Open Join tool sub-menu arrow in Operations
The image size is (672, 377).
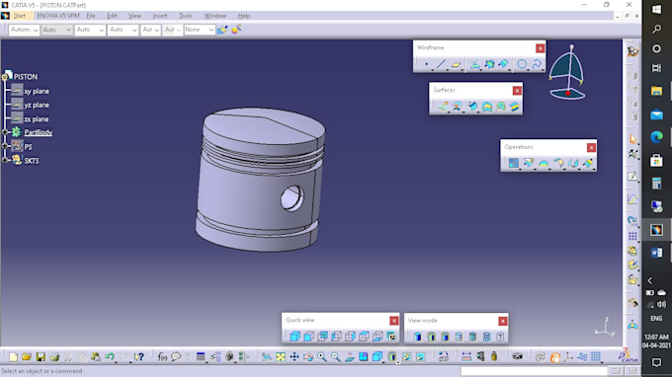520,169
